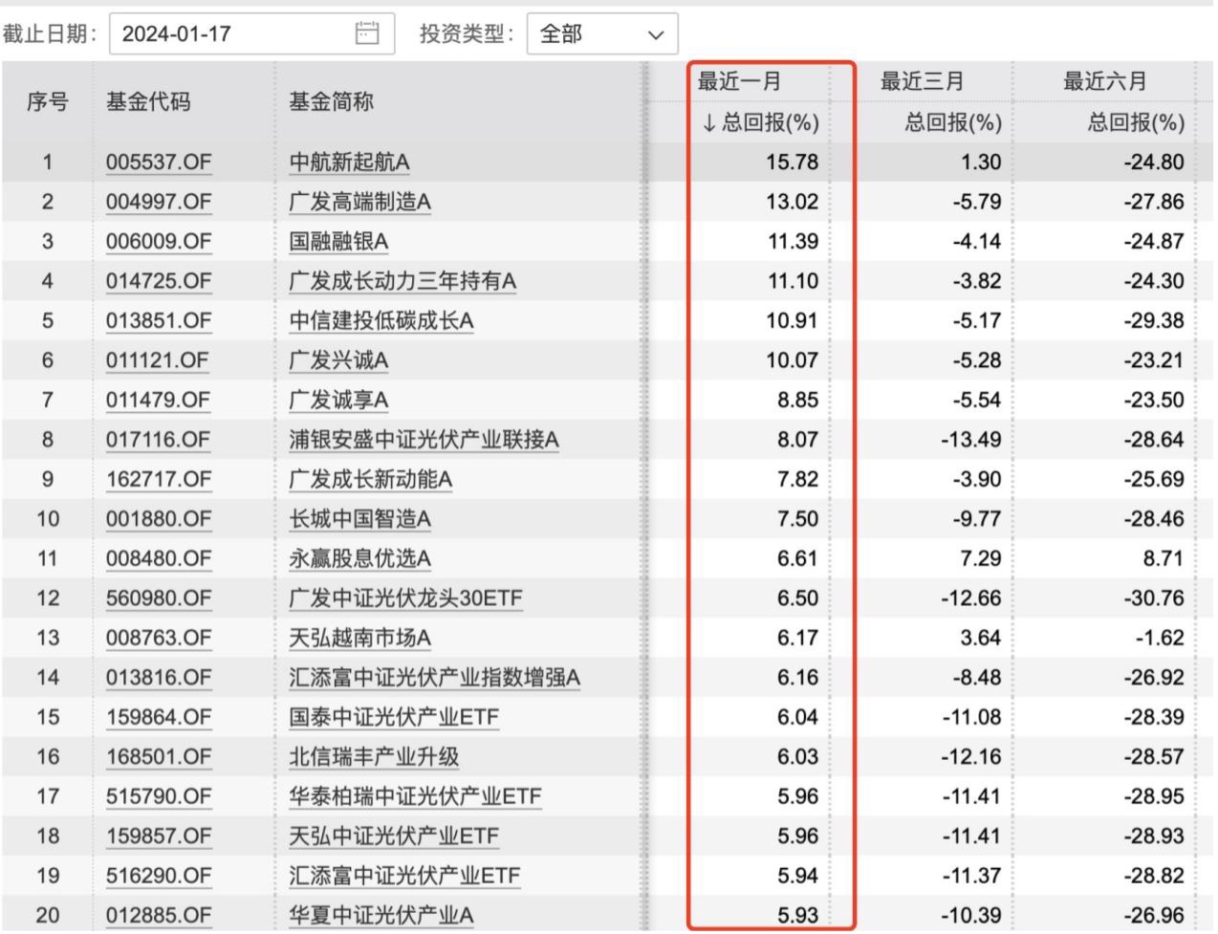Open fund link 天弘越南市场A

359,638
